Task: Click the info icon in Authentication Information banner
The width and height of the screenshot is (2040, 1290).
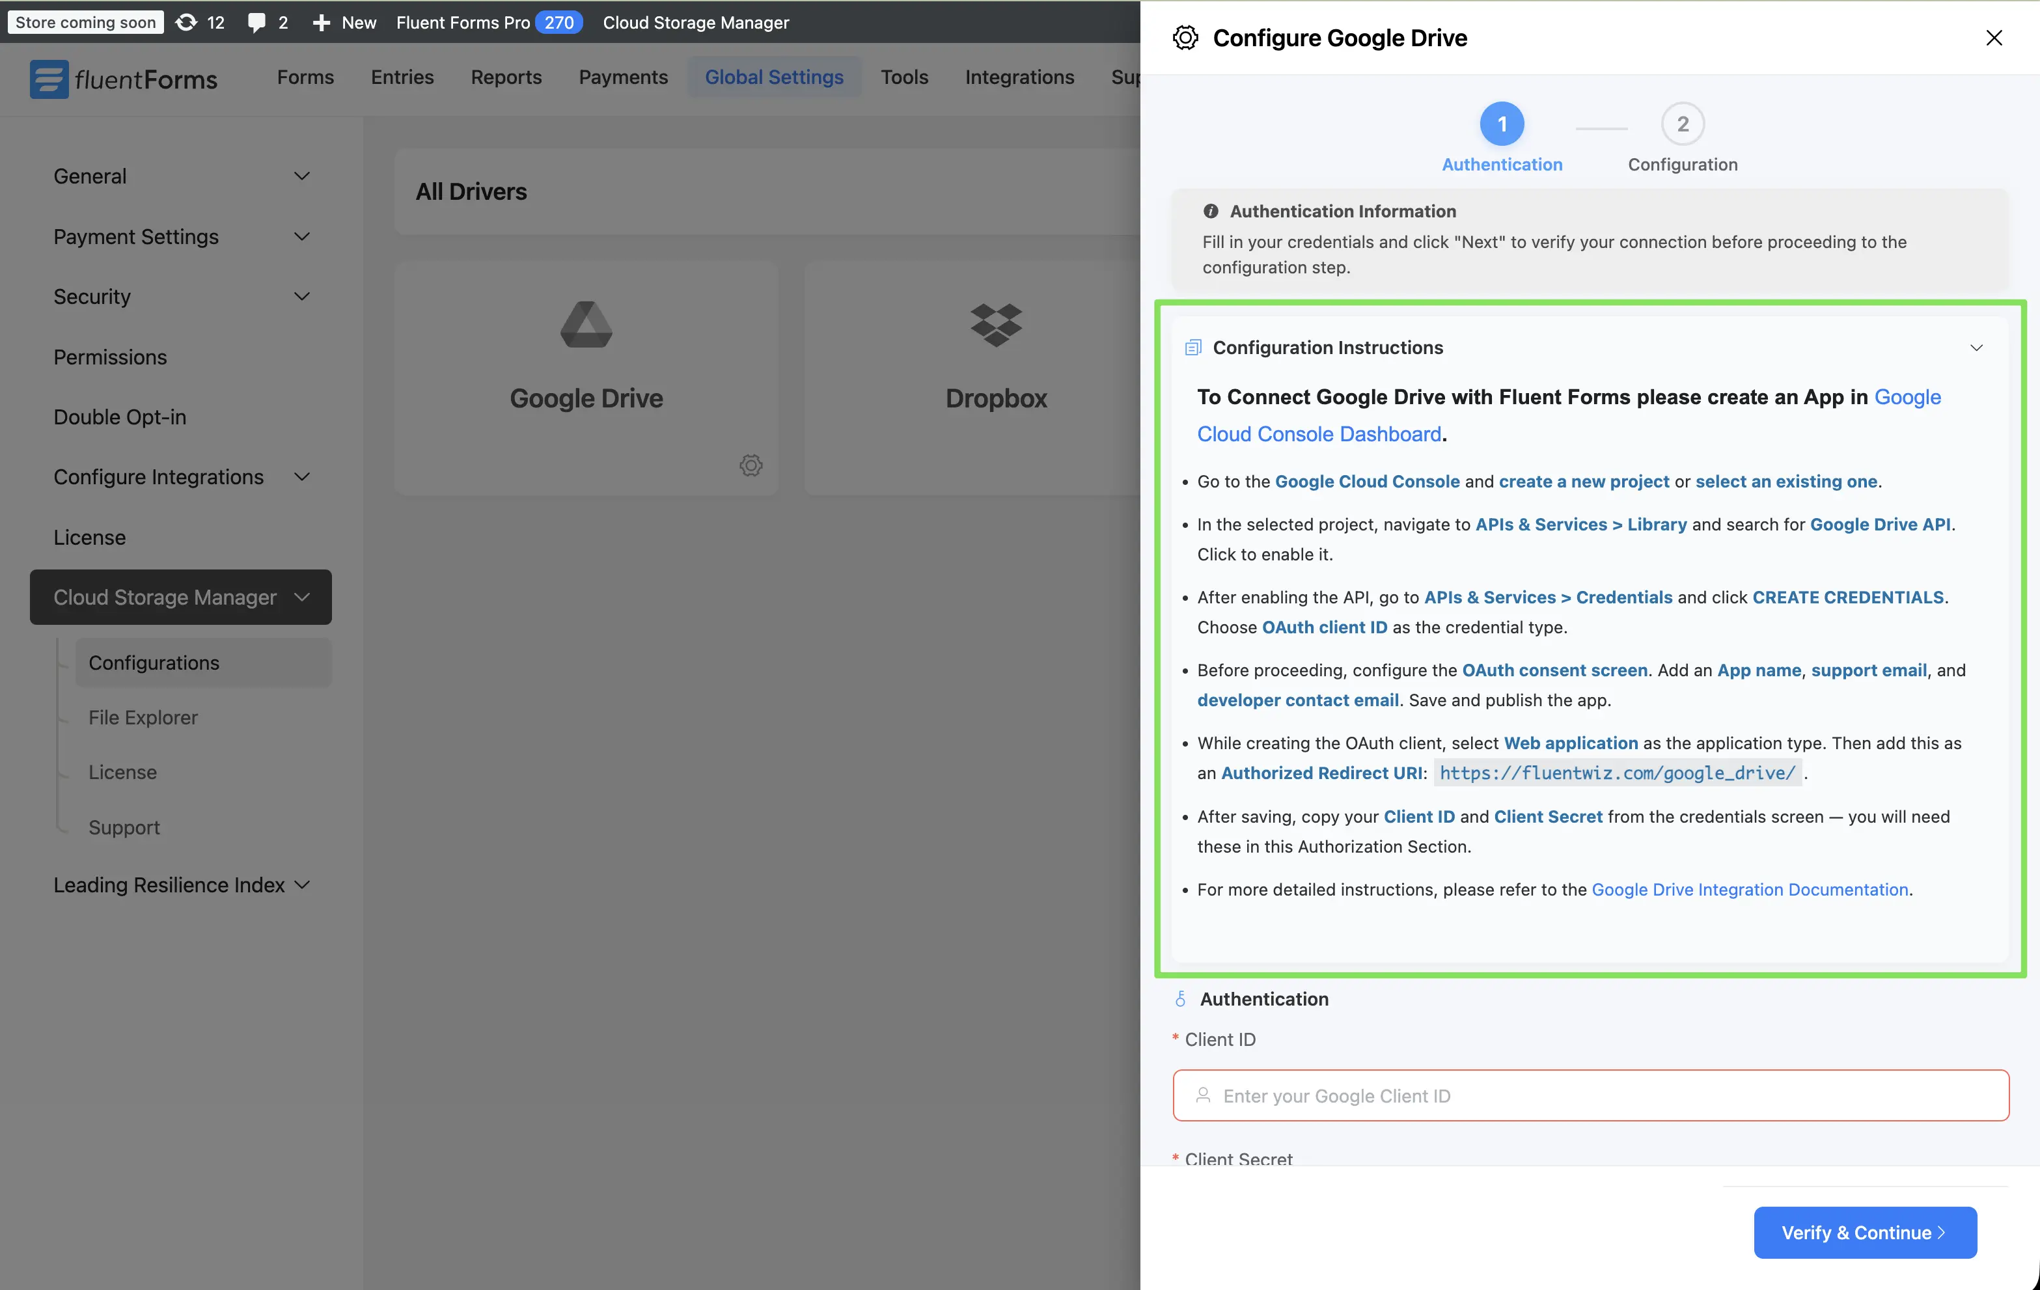Action: [x=1210, y=212]
